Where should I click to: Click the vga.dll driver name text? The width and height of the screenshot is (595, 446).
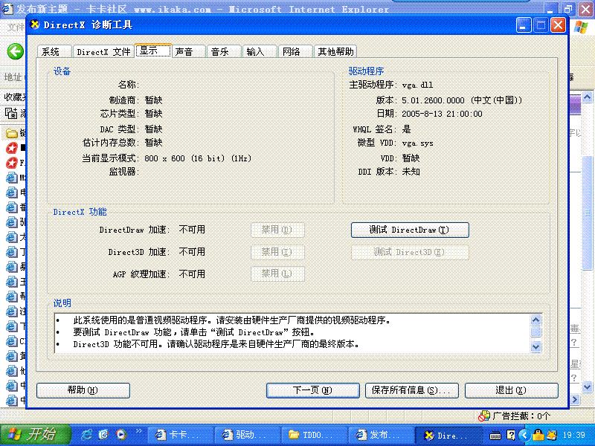(417, 85)
